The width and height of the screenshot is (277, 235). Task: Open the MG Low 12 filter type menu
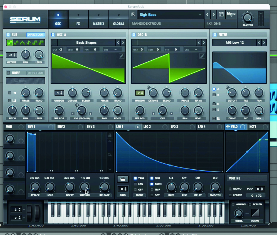click(x=234, y=43)
